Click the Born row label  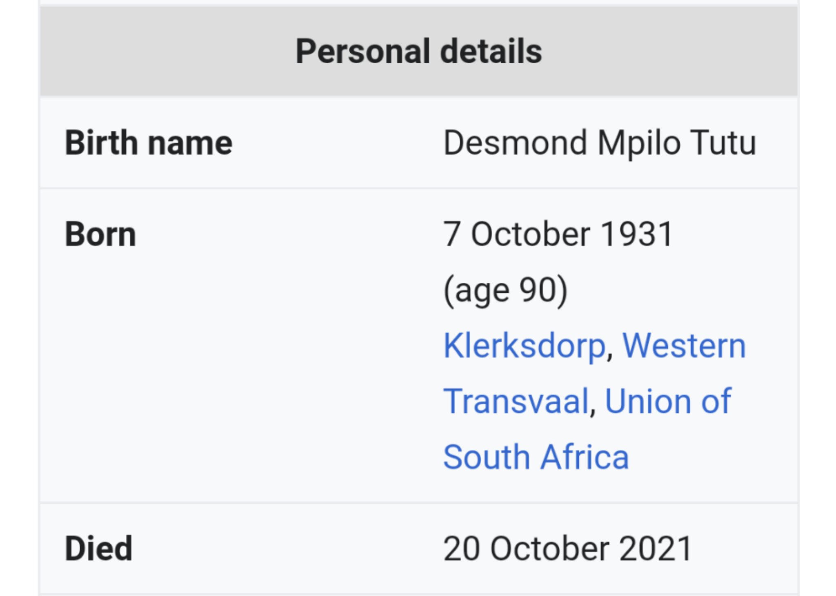(x=100, y=234)
